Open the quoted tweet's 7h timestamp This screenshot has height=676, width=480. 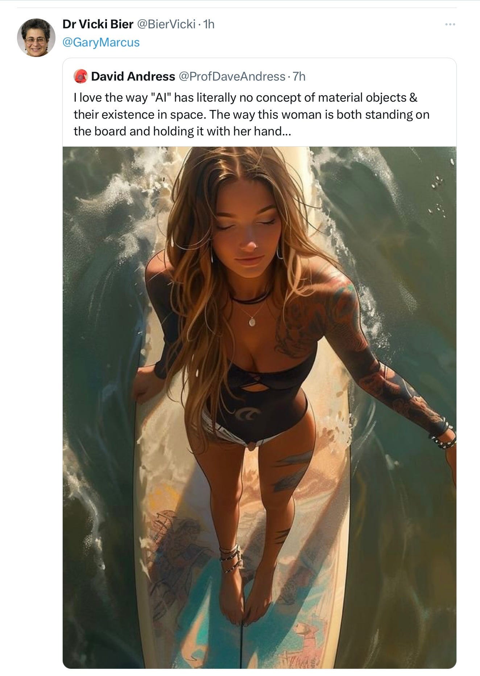pos(299,76)
